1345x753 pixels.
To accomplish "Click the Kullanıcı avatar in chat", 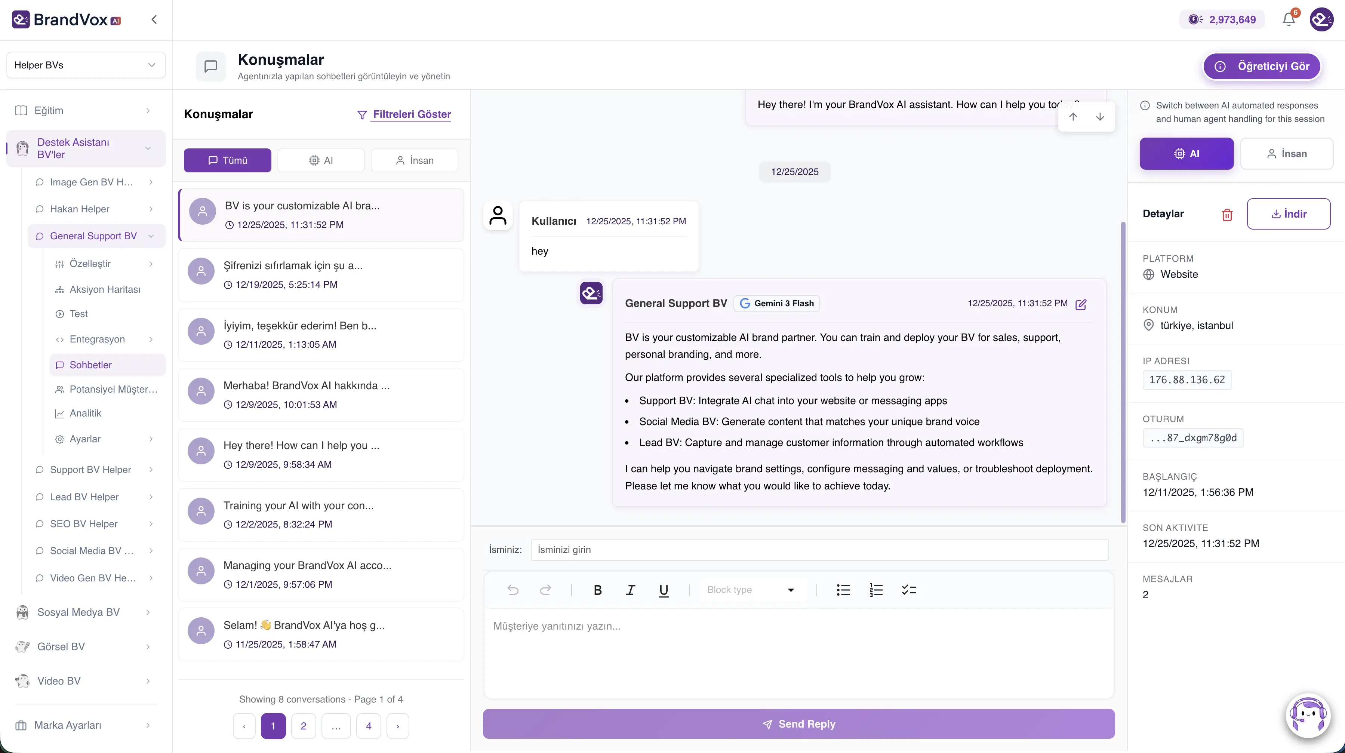I will click(498, 215).
